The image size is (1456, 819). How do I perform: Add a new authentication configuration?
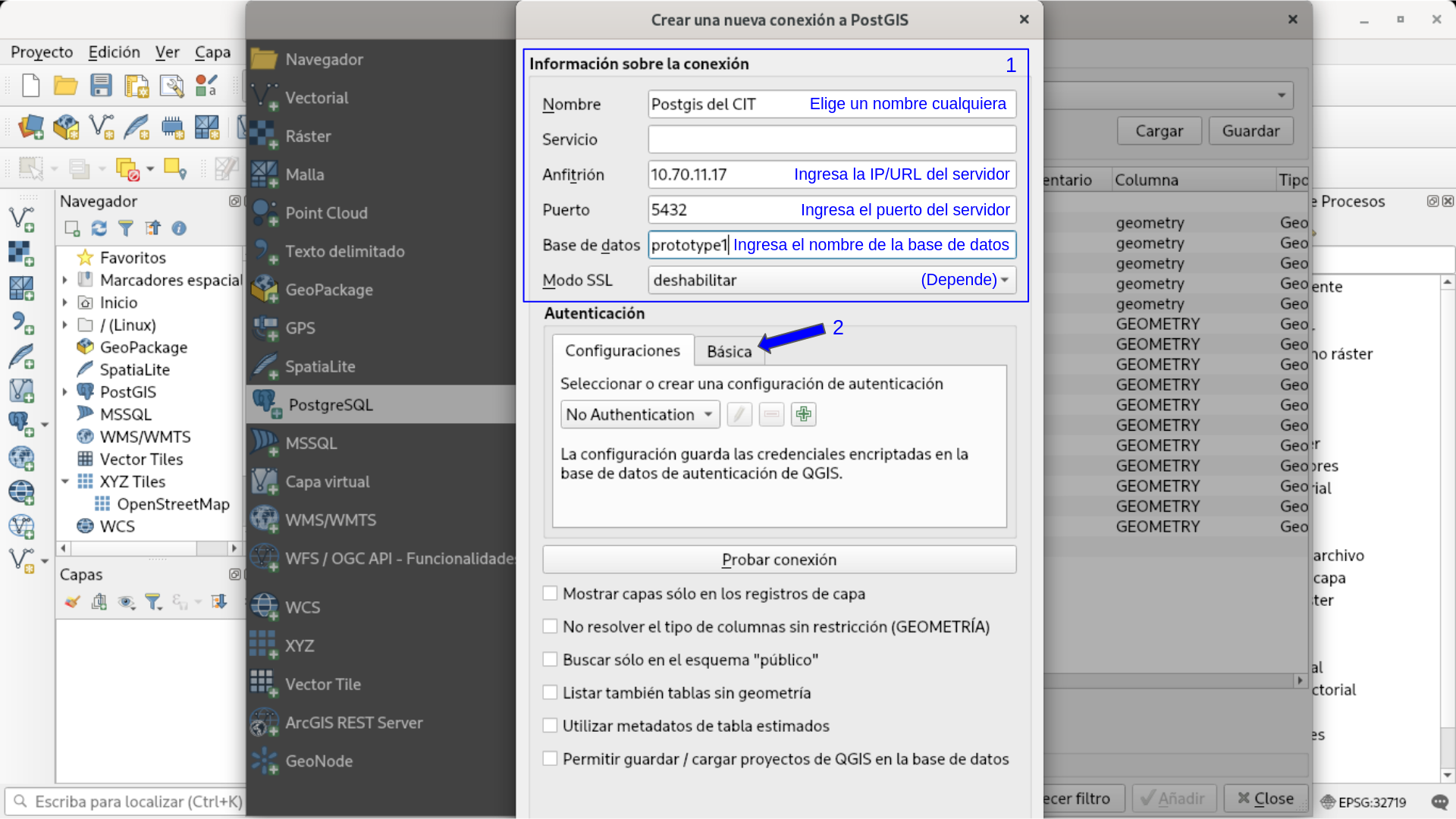pos(803,414)
